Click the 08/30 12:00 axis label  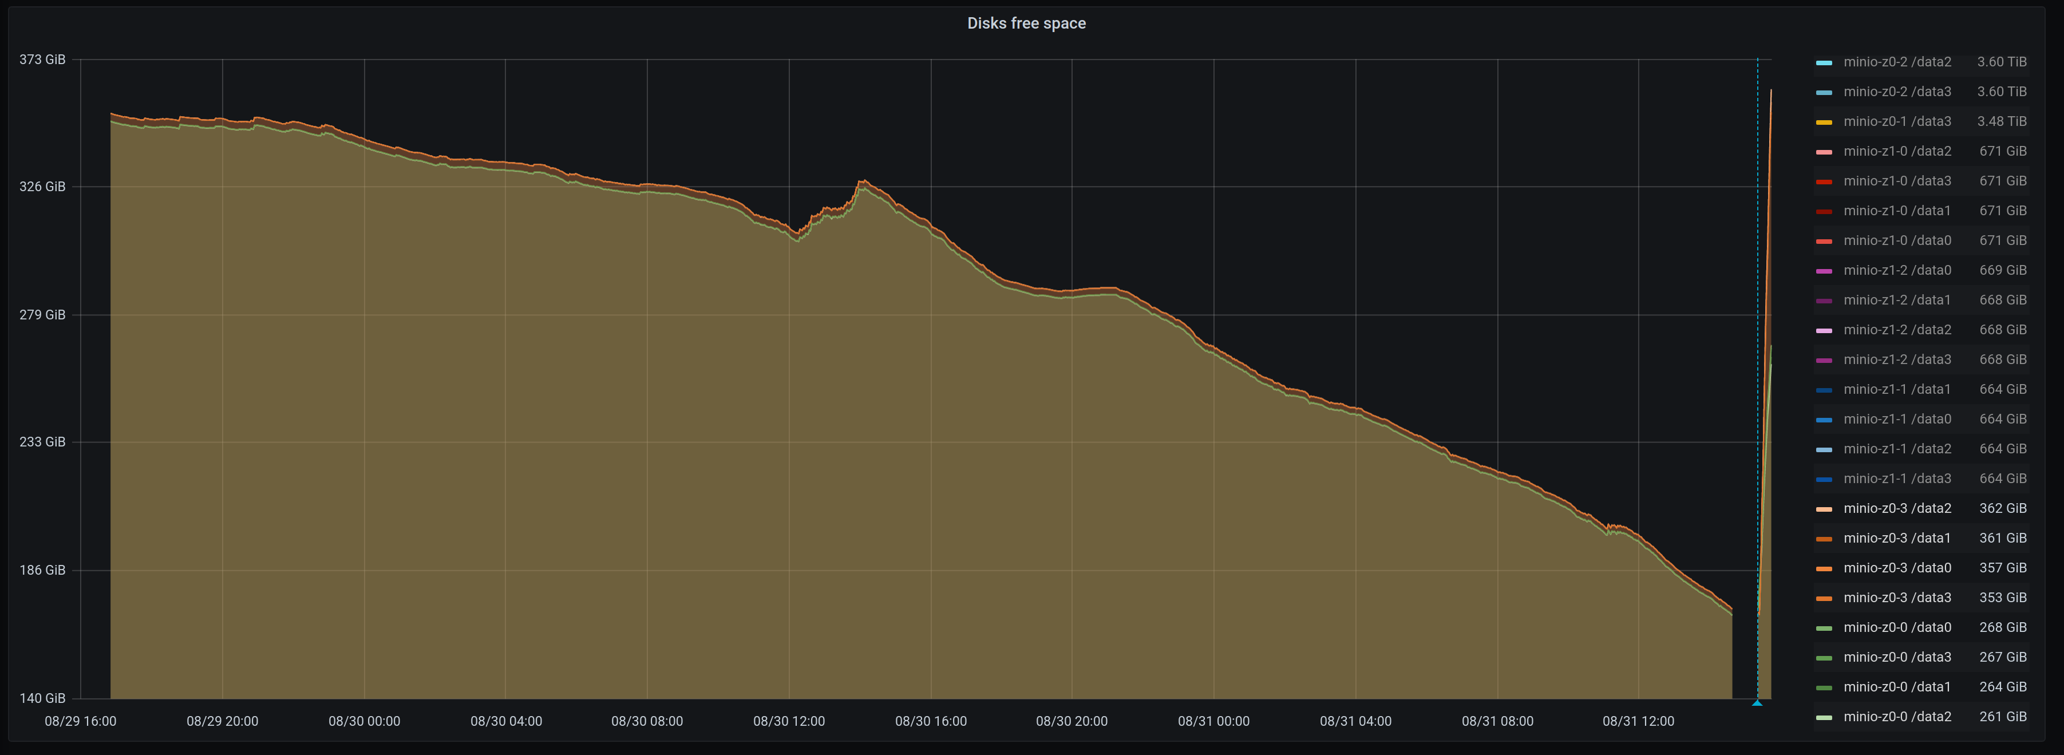coord(790,721)
